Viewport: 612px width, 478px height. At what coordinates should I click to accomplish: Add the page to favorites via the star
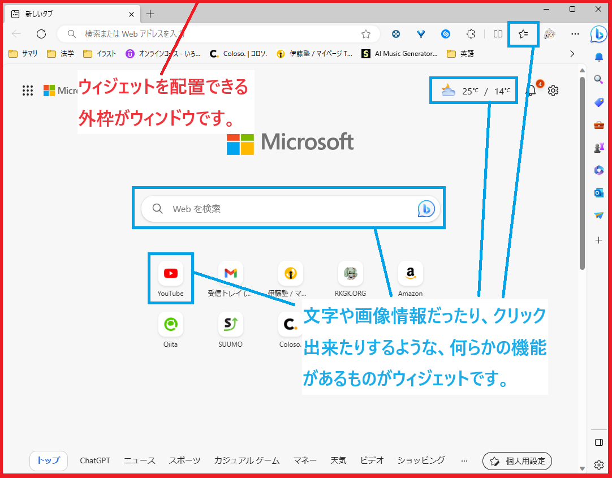tap(523, 35)
